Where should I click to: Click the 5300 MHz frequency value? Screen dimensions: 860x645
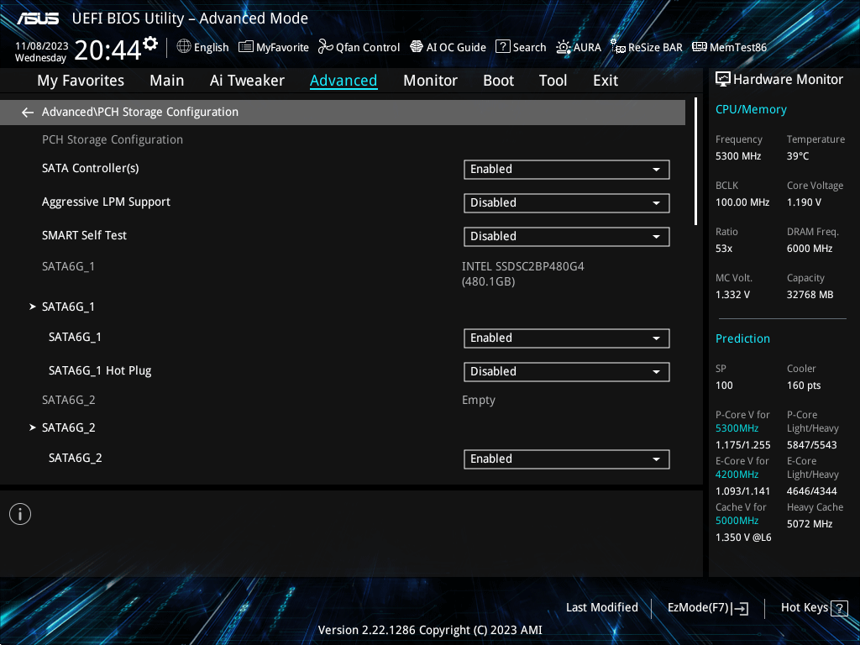point(738,156)
